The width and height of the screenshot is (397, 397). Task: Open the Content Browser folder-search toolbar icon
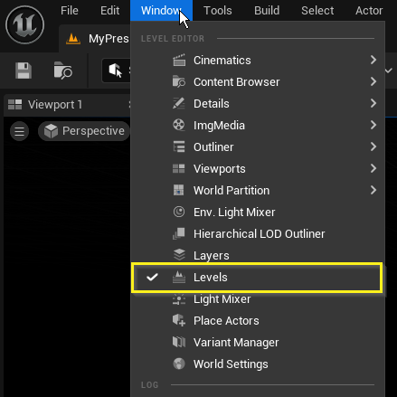(x=62, y=71)
